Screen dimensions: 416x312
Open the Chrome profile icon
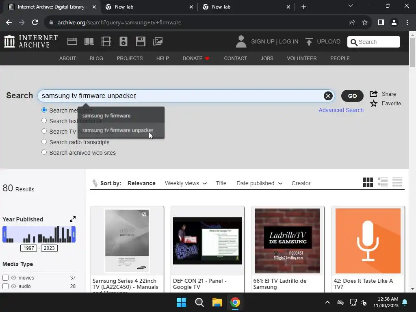[x=394, y=23]
